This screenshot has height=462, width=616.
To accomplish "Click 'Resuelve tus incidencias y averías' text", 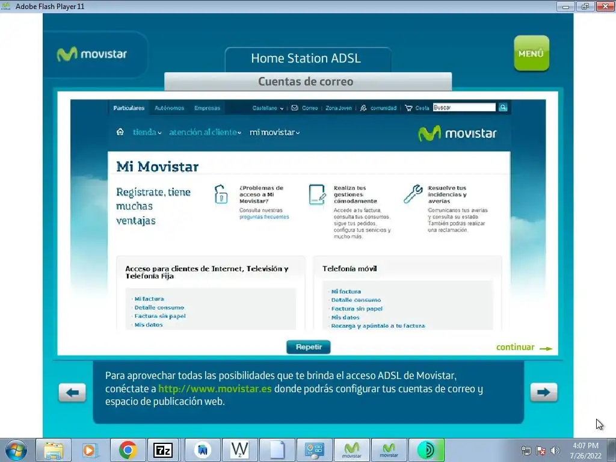I will pos(448,194).
